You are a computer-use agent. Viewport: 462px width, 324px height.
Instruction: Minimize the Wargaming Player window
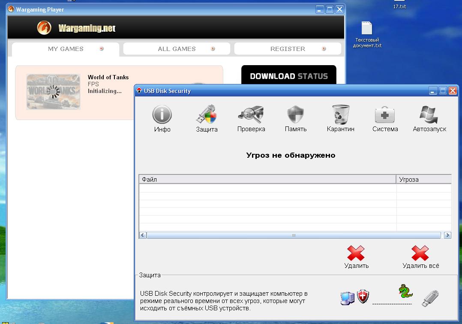click(320, 9)
